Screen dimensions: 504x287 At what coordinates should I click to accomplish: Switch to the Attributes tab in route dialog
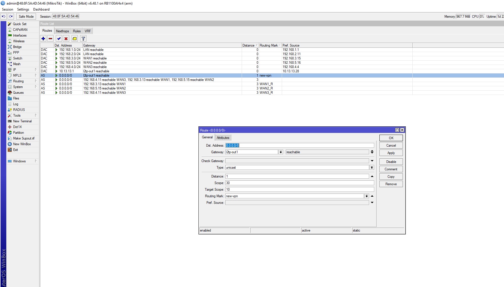pos(223,138)
